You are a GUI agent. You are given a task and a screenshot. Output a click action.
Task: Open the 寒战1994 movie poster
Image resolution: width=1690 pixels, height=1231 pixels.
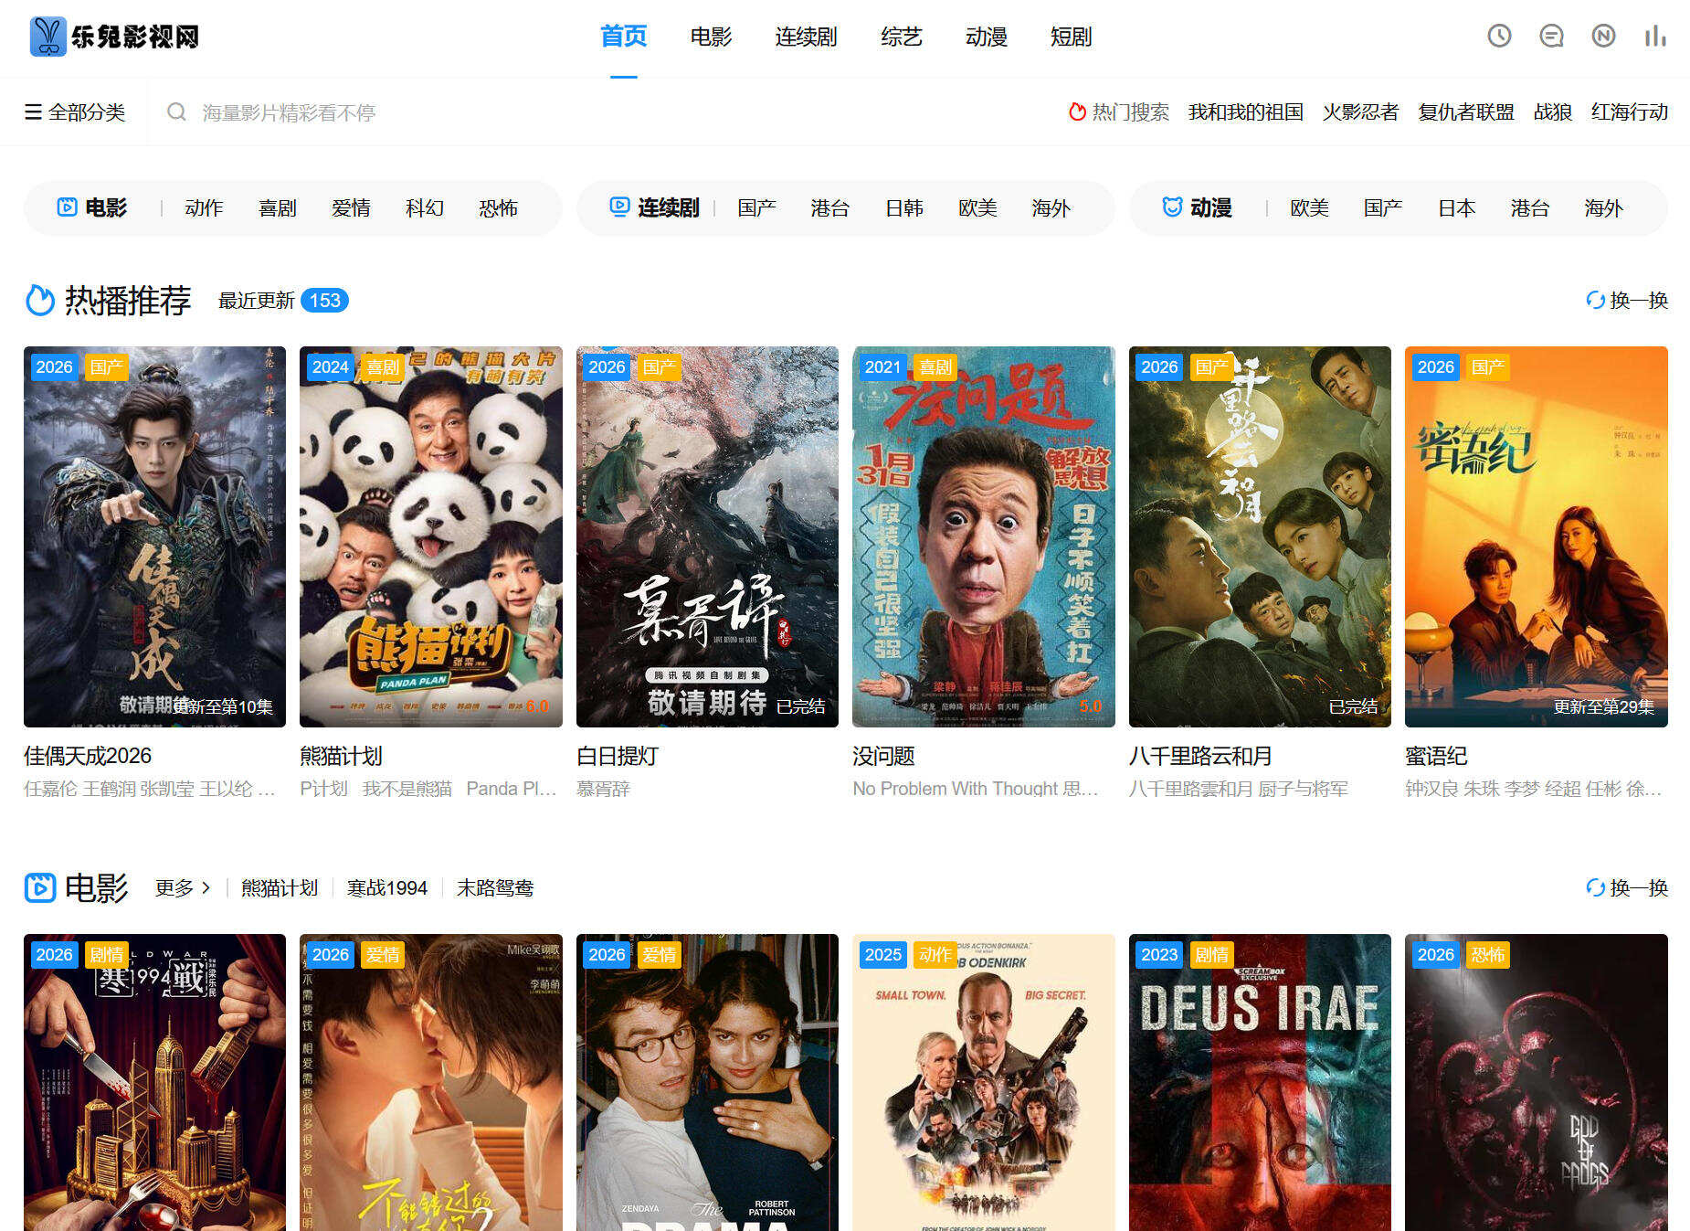(154, 1082)
